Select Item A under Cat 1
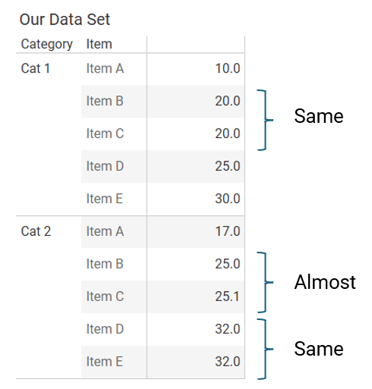Viewport: 372px width, 389px height. point(105,68)
